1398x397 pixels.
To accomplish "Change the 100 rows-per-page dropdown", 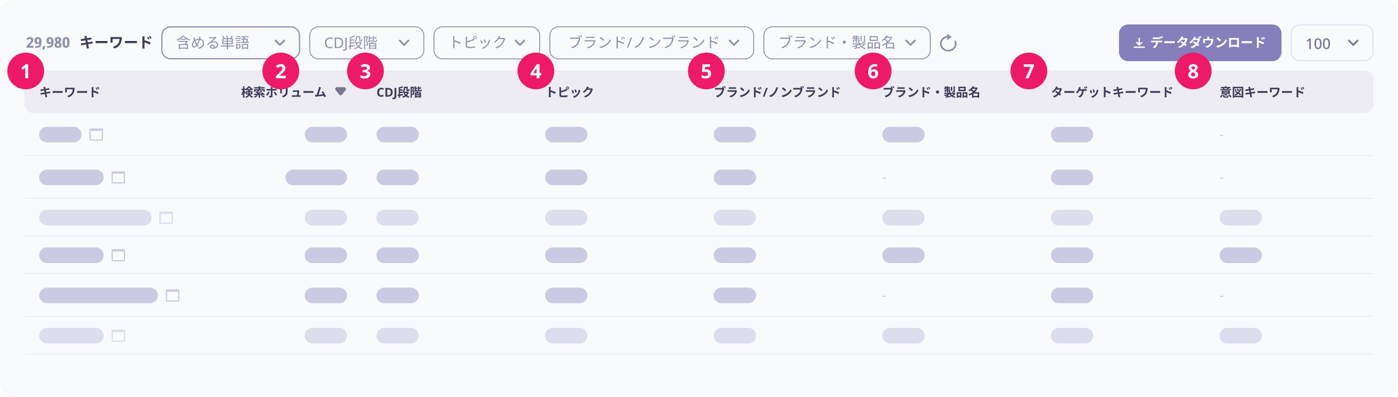I will 1331,43.
